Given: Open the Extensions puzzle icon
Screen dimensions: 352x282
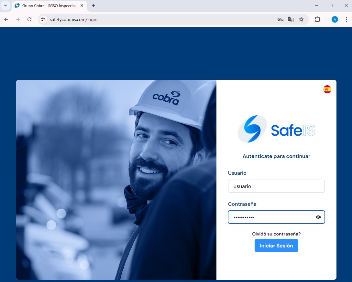Looking at the screenshot, I should pyautogui.click(x=317, y=19).
